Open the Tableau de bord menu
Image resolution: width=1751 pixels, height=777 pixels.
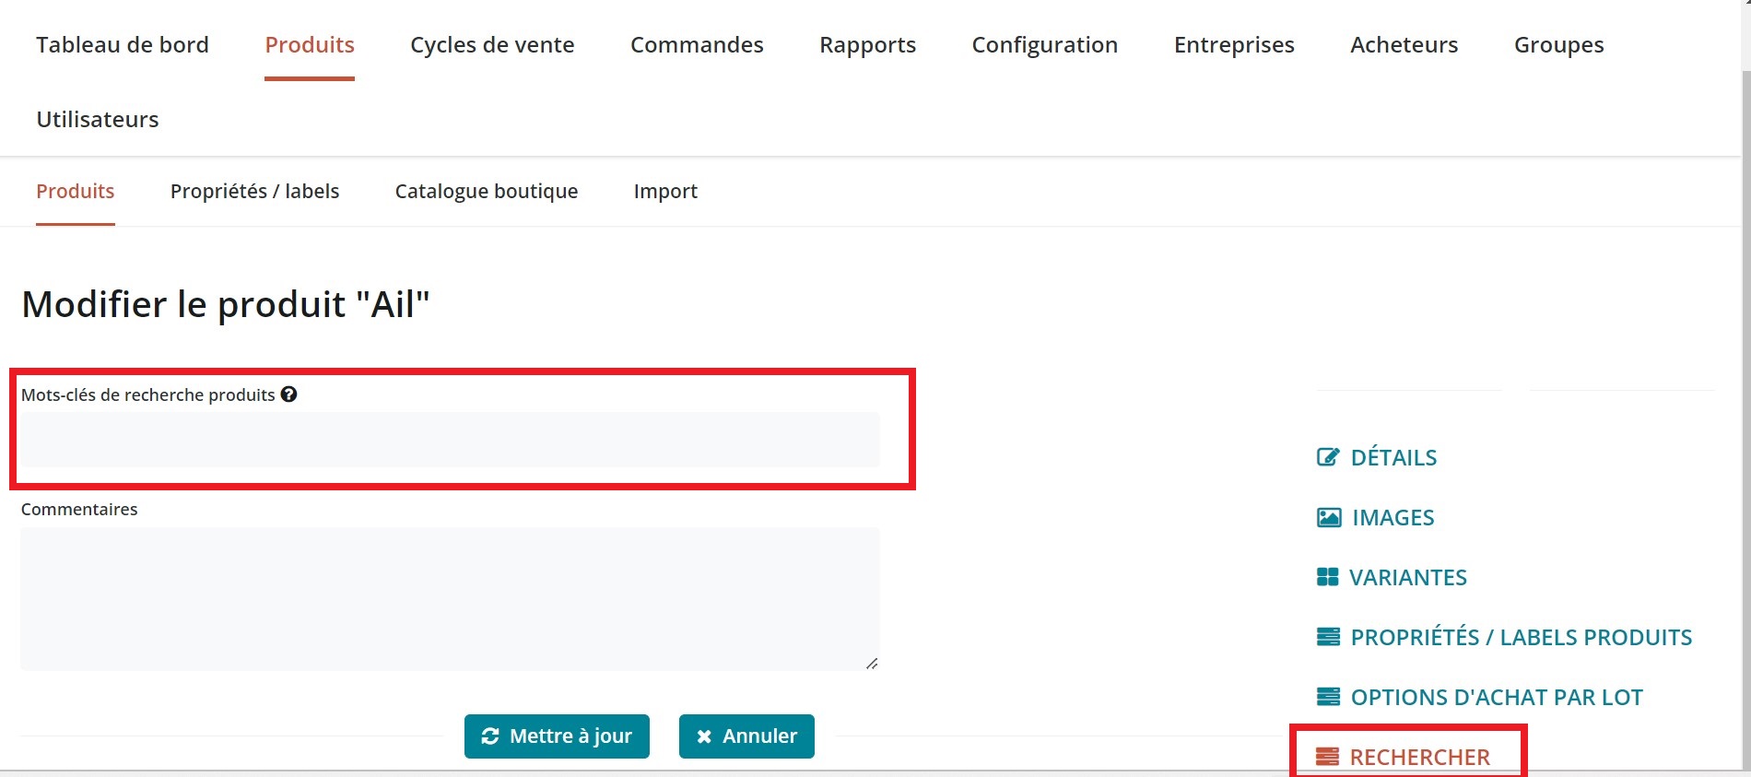[123, 45]
